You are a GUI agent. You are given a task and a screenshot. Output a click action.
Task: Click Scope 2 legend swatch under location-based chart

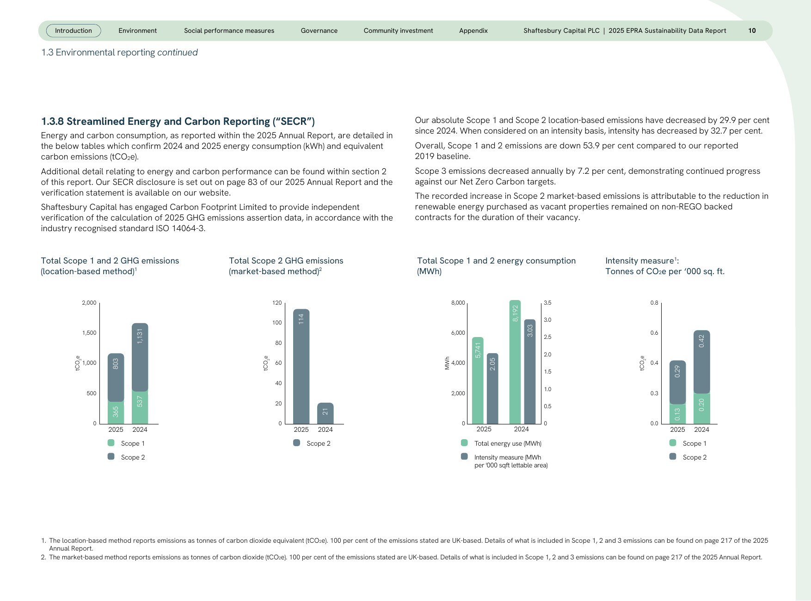click(x=111, y=457)
